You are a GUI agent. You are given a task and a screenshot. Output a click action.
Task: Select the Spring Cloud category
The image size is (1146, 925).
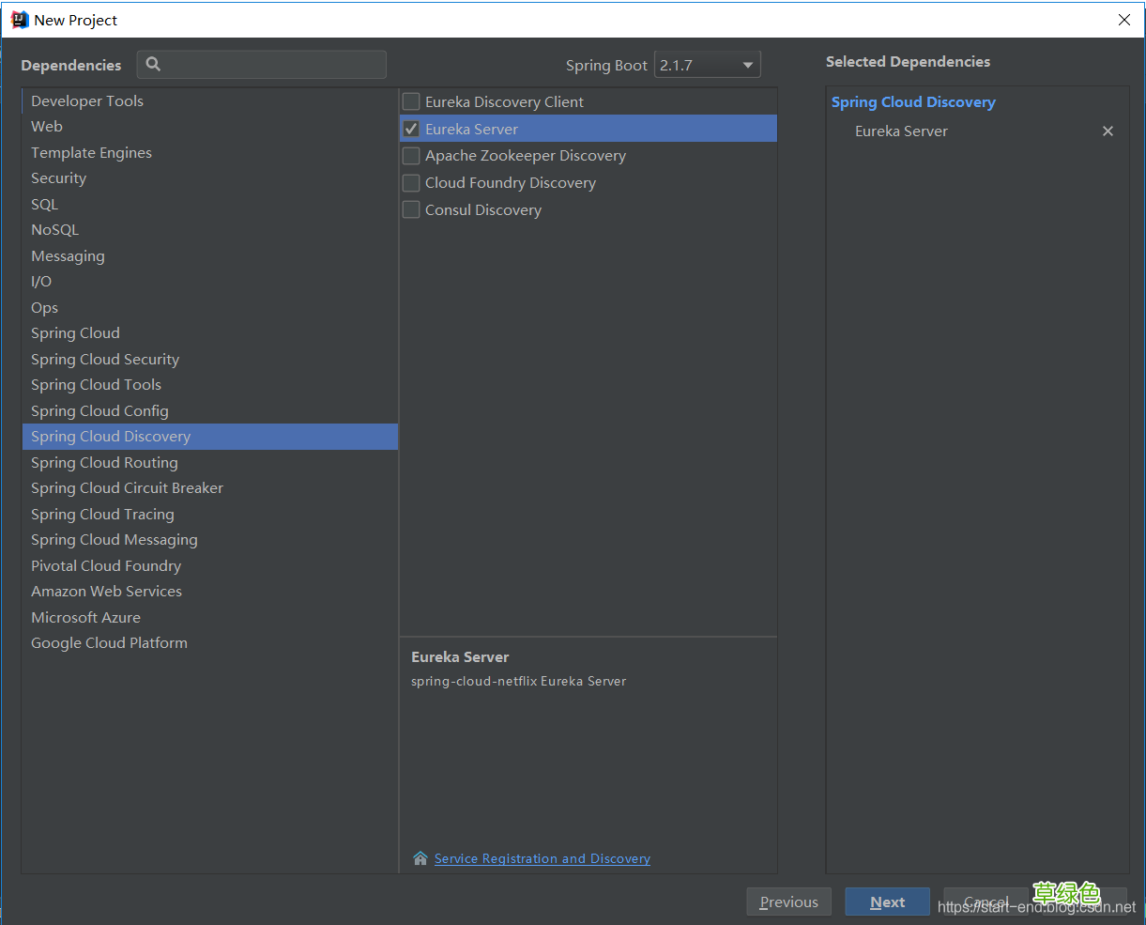(x=210, y=333)
